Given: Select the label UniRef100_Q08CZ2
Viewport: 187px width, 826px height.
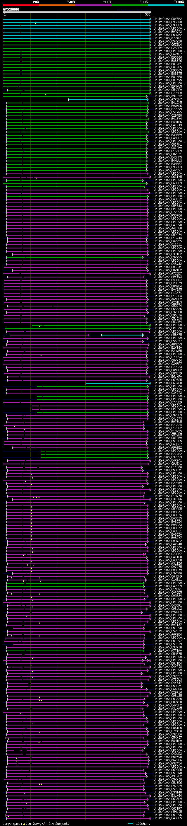Looking at the screenshot, I should click(x=168, y=200).
